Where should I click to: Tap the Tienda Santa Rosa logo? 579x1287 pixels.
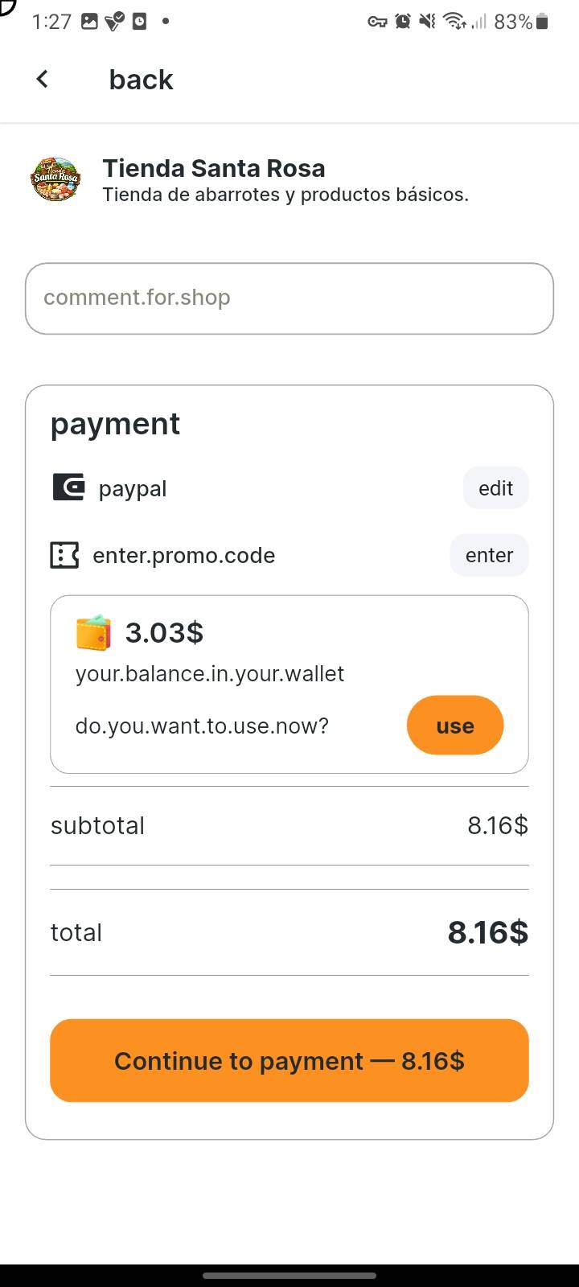pos(55,179)
